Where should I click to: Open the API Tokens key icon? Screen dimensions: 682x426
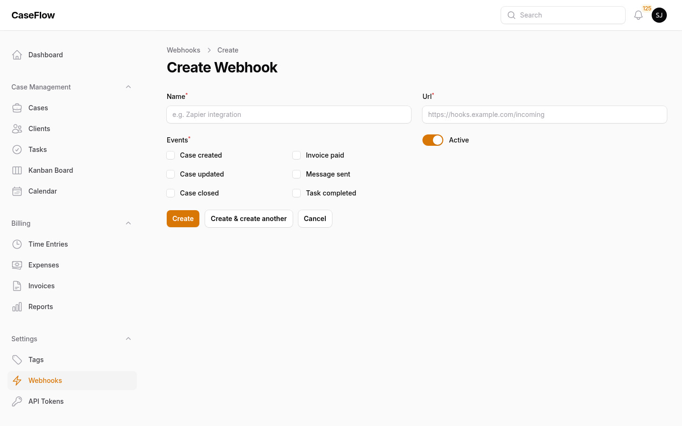tap(17, 401)
